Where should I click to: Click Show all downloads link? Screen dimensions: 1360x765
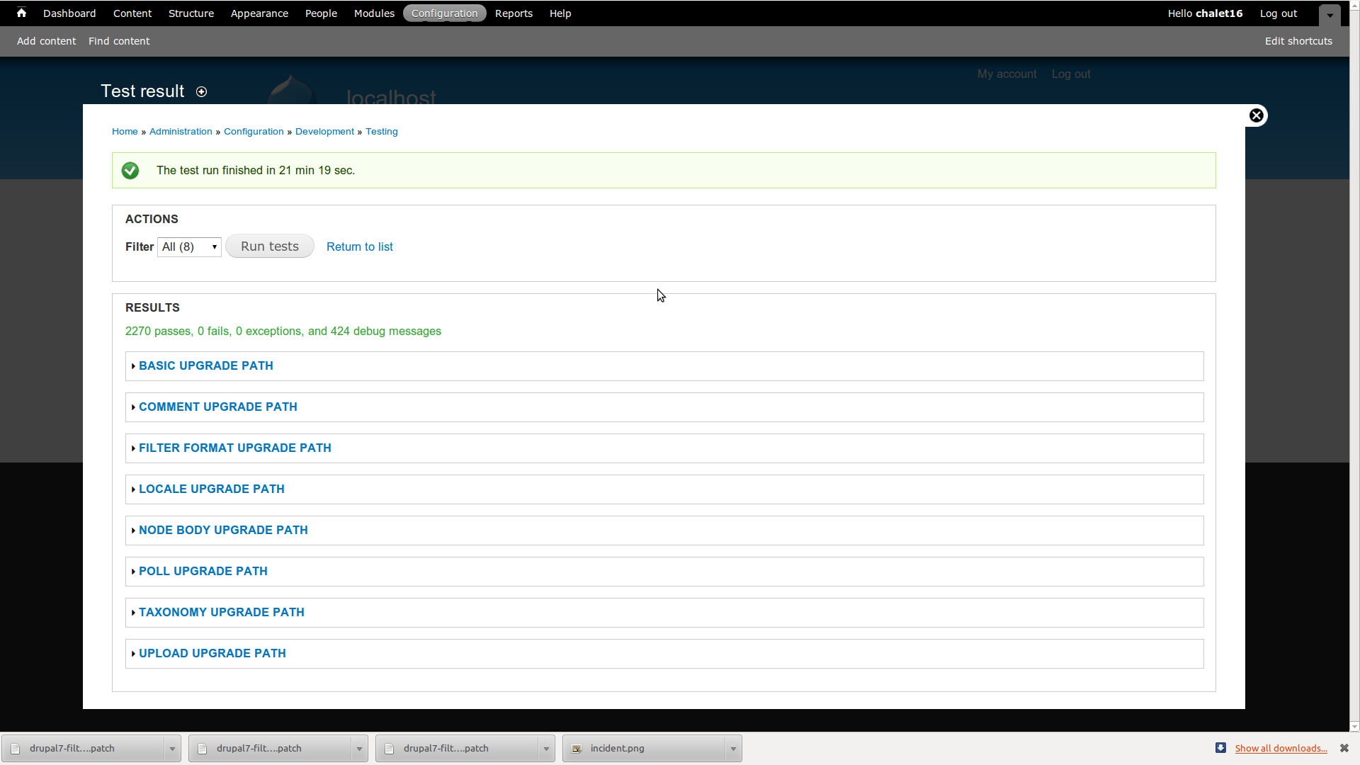pyautogui.click(x=1281, y=748)
